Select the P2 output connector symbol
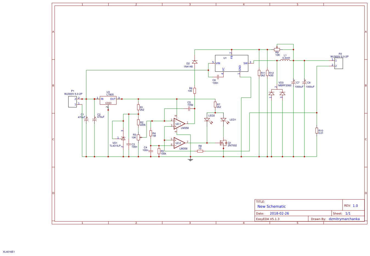370x256 pixels. click(x=339, y=63)
